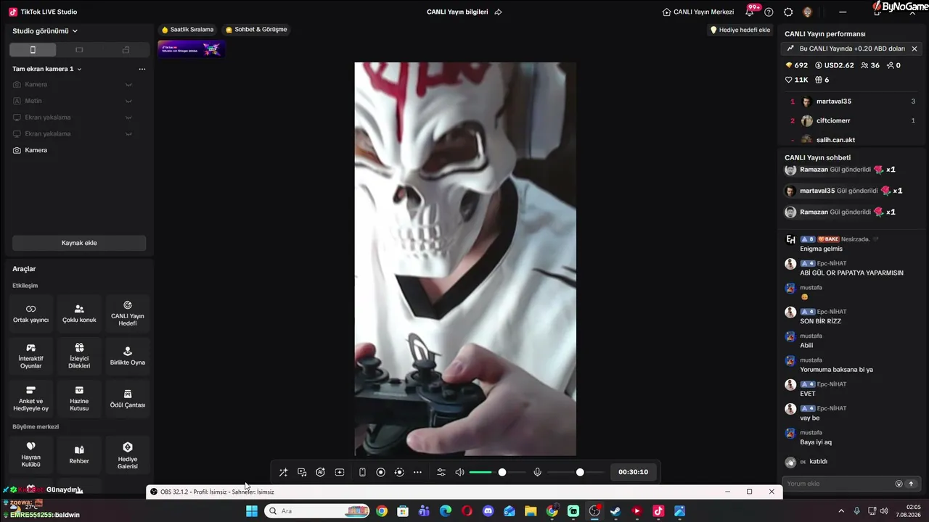The image size is (929, 522).
Task: Open CANLI Yayın Merkezi
Action: [698, 12]
